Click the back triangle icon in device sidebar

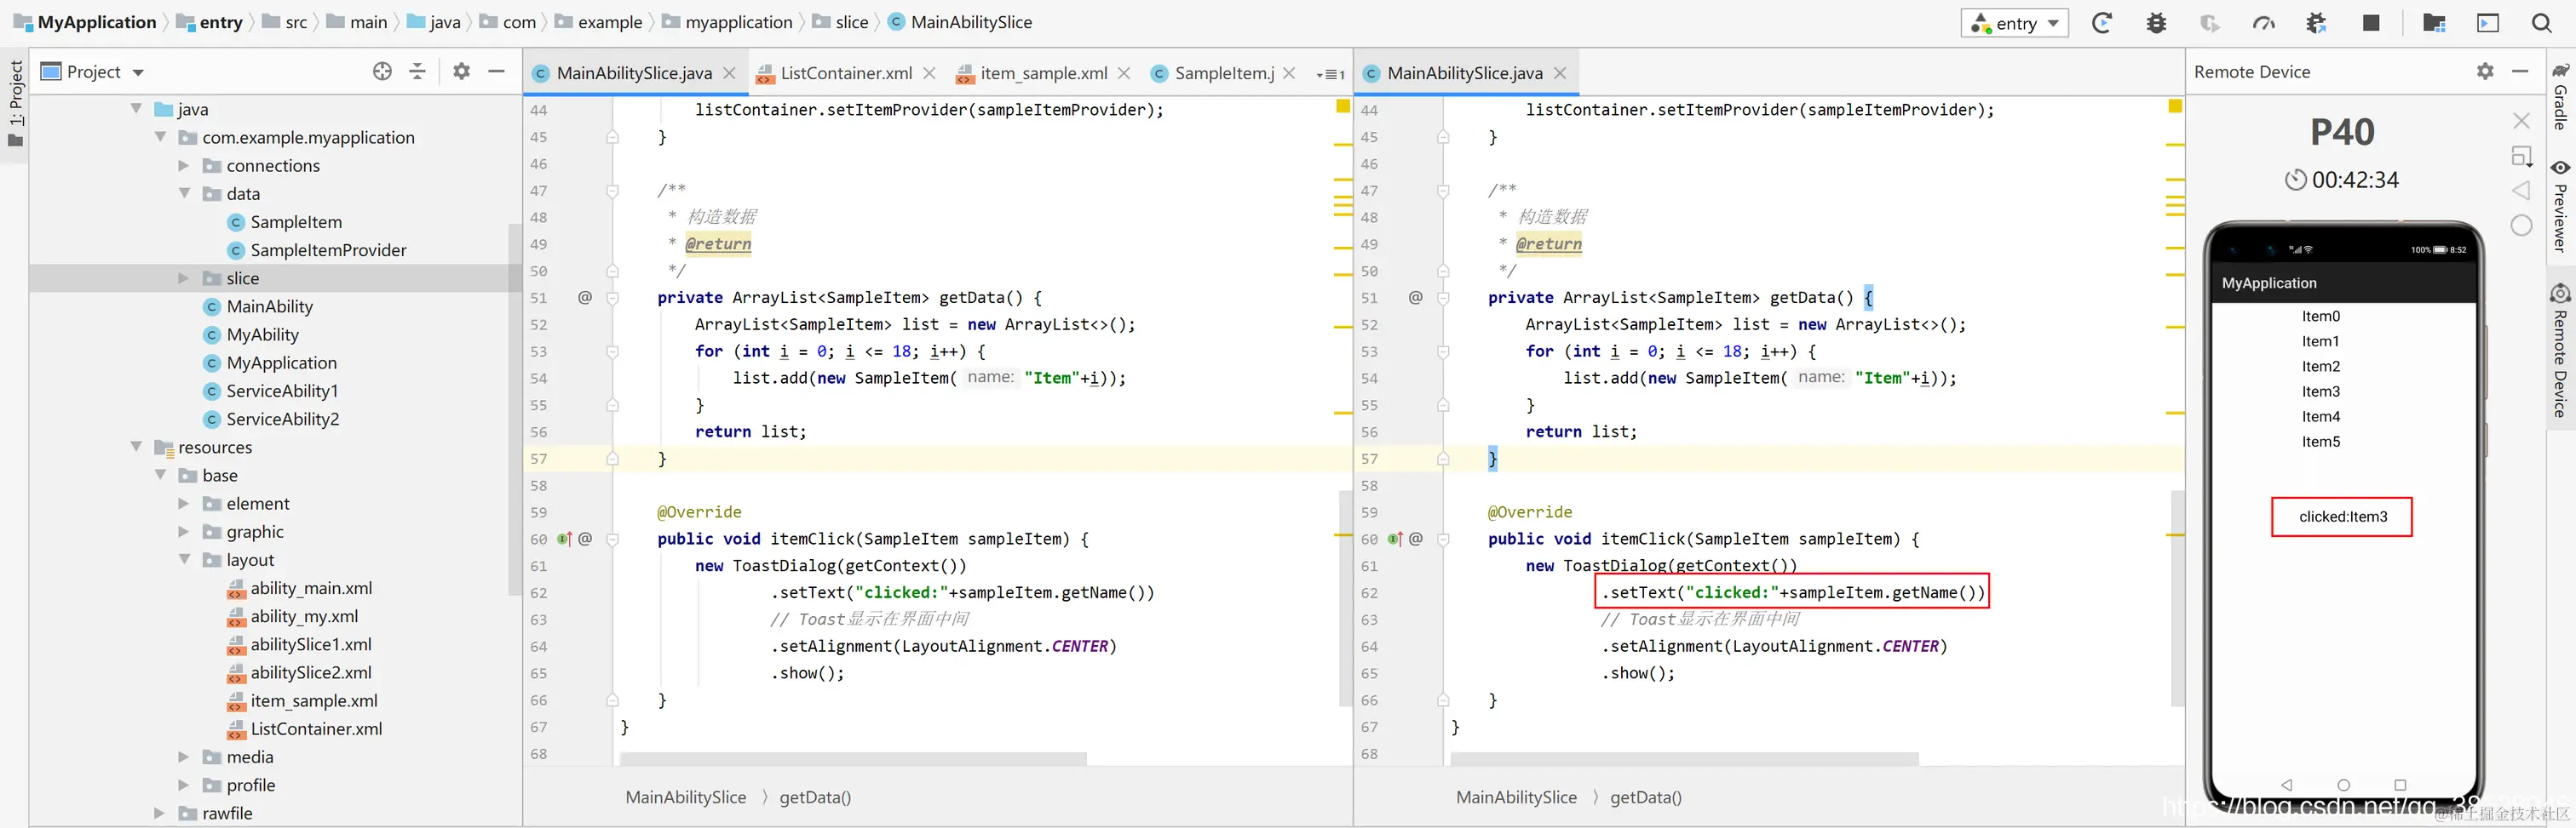pyautogui.click(x=2522, y=190)
